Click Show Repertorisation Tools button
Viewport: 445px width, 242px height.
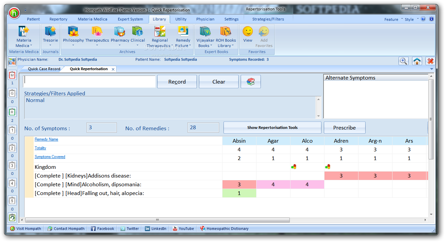coord(272,128)
